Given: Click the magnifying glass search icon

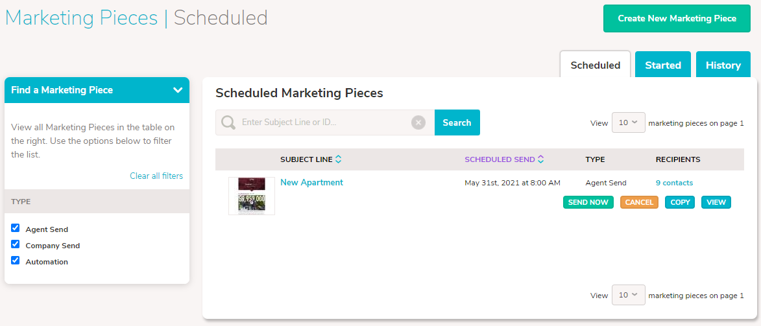Looking at the screenshot, I should (228, 122).
